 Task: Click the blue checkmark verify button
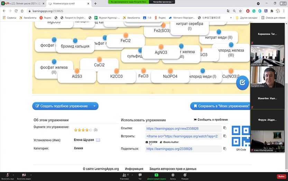click(242, 82)
